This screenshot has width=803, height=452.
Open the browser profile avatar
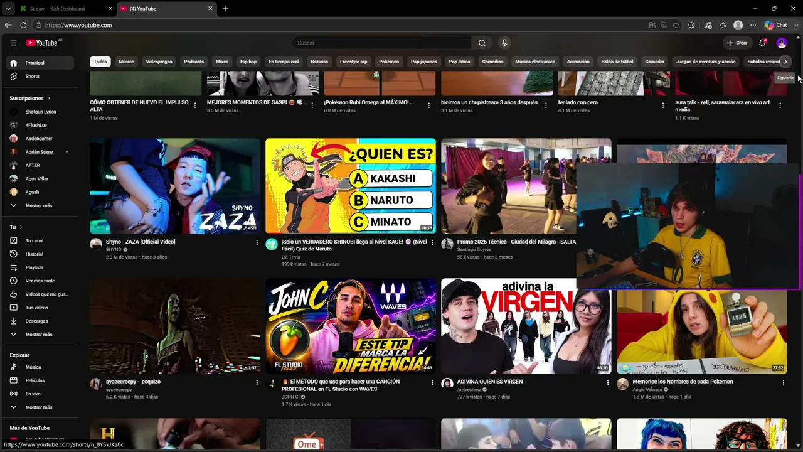738,25
